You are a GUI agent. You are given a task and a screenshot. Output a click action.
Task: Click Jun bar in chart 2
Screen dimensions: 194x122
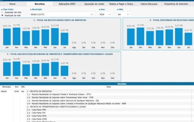click(179, 37)
